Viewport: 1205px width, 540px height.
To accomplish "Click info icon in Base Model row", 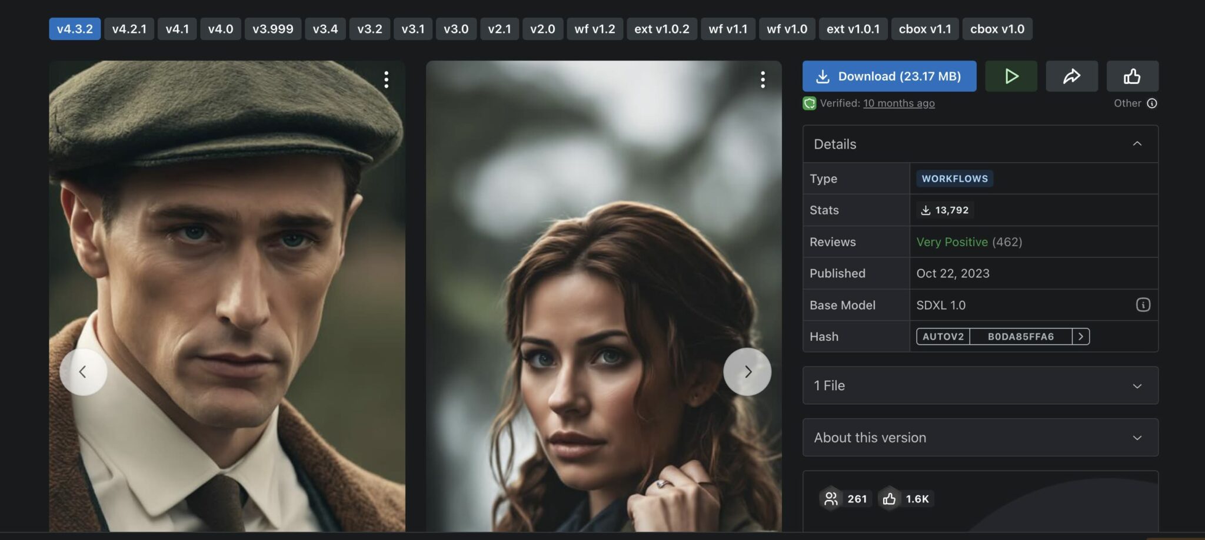I will 1143,305.
